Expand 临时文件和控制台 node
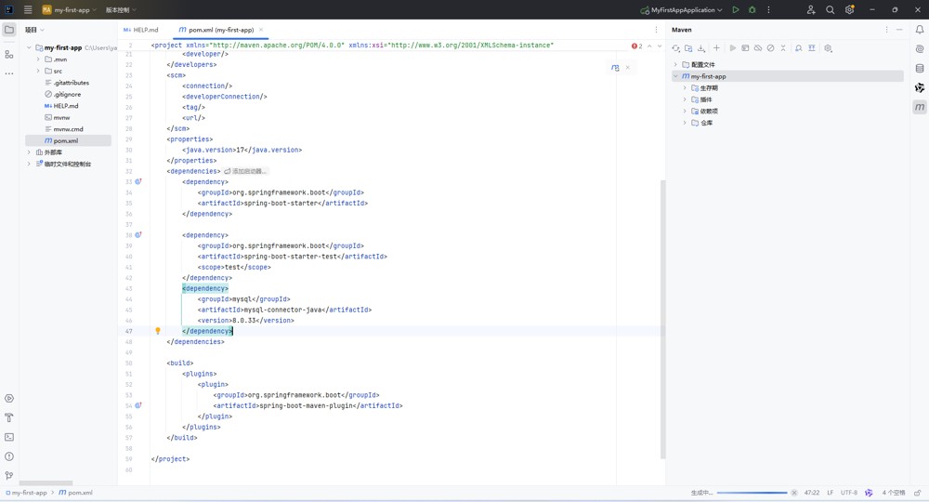This screenshot has width=929, height=502. [x=29, y=164]
